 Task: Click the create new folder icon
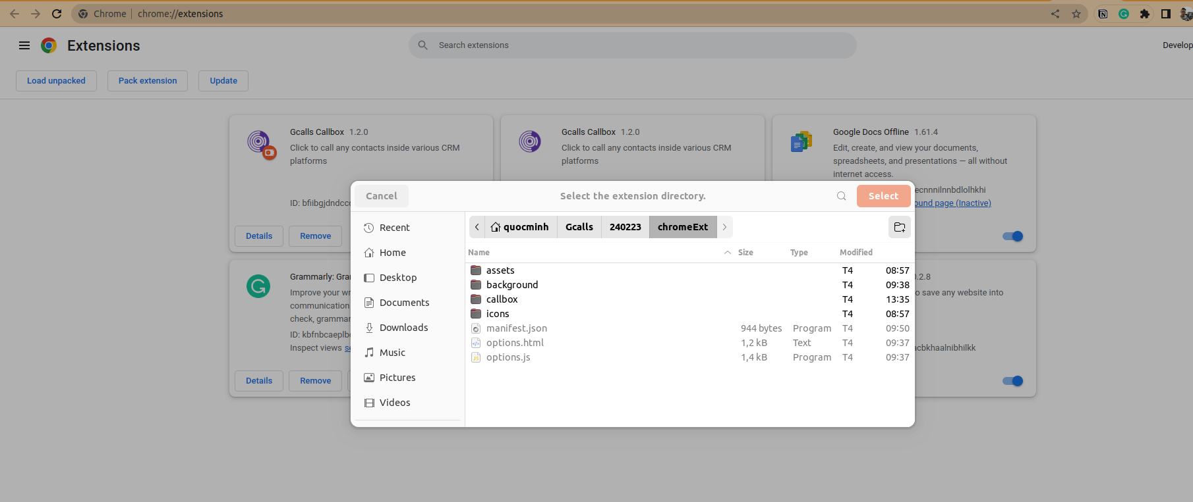point(899,227)
